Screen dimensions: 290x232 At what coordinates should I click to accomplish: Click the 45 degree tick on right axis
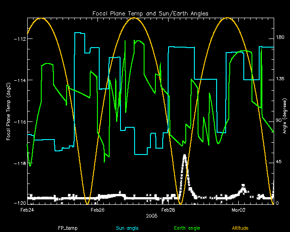pyautogui.click(x=280, y=162)
